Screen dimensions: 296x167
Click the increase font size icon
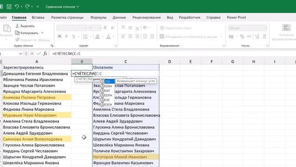click(105, 28)
